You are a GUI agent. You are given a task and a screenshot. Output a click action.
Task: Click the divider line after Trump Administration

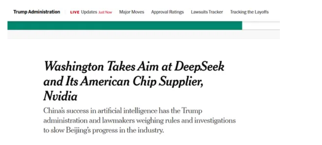(x=65, y=12)
